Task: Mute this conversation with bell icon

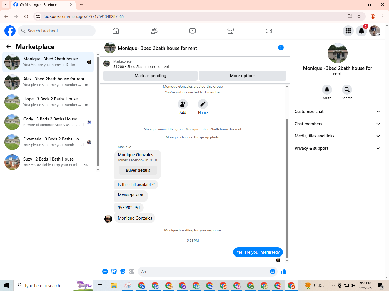Action: click(327, 90)
